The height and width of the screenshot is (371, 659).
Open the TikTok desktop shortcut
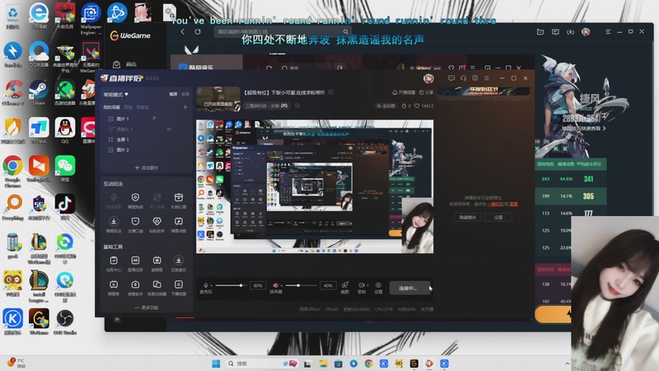point(65,207)
